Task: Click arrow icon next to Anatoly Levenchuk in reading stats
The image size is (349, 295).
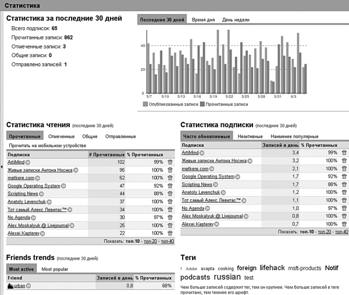Action: (49, 202)
